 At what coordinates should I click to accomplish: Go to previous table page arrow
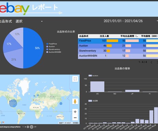pos(151,62)
